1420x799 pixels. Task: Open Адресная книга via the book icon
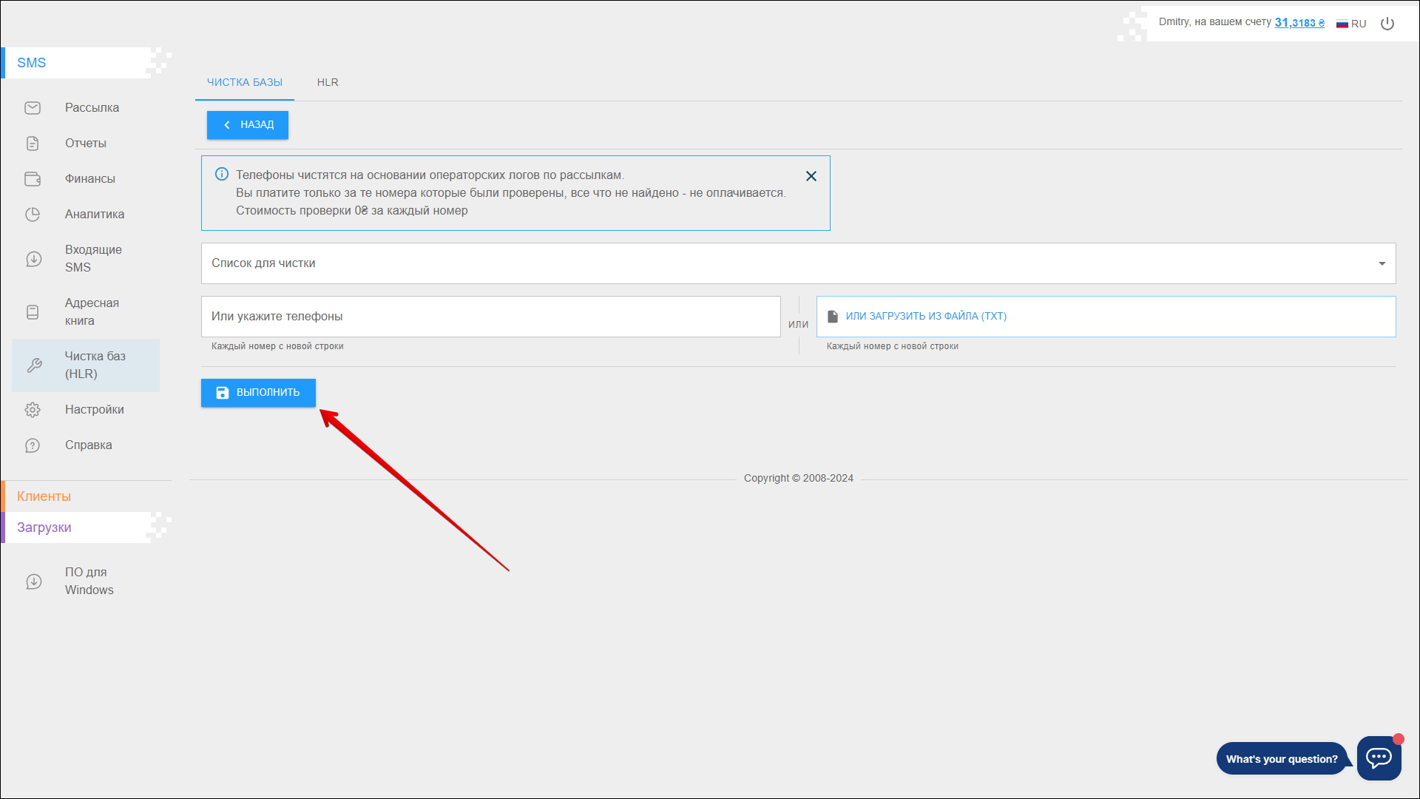33,312
